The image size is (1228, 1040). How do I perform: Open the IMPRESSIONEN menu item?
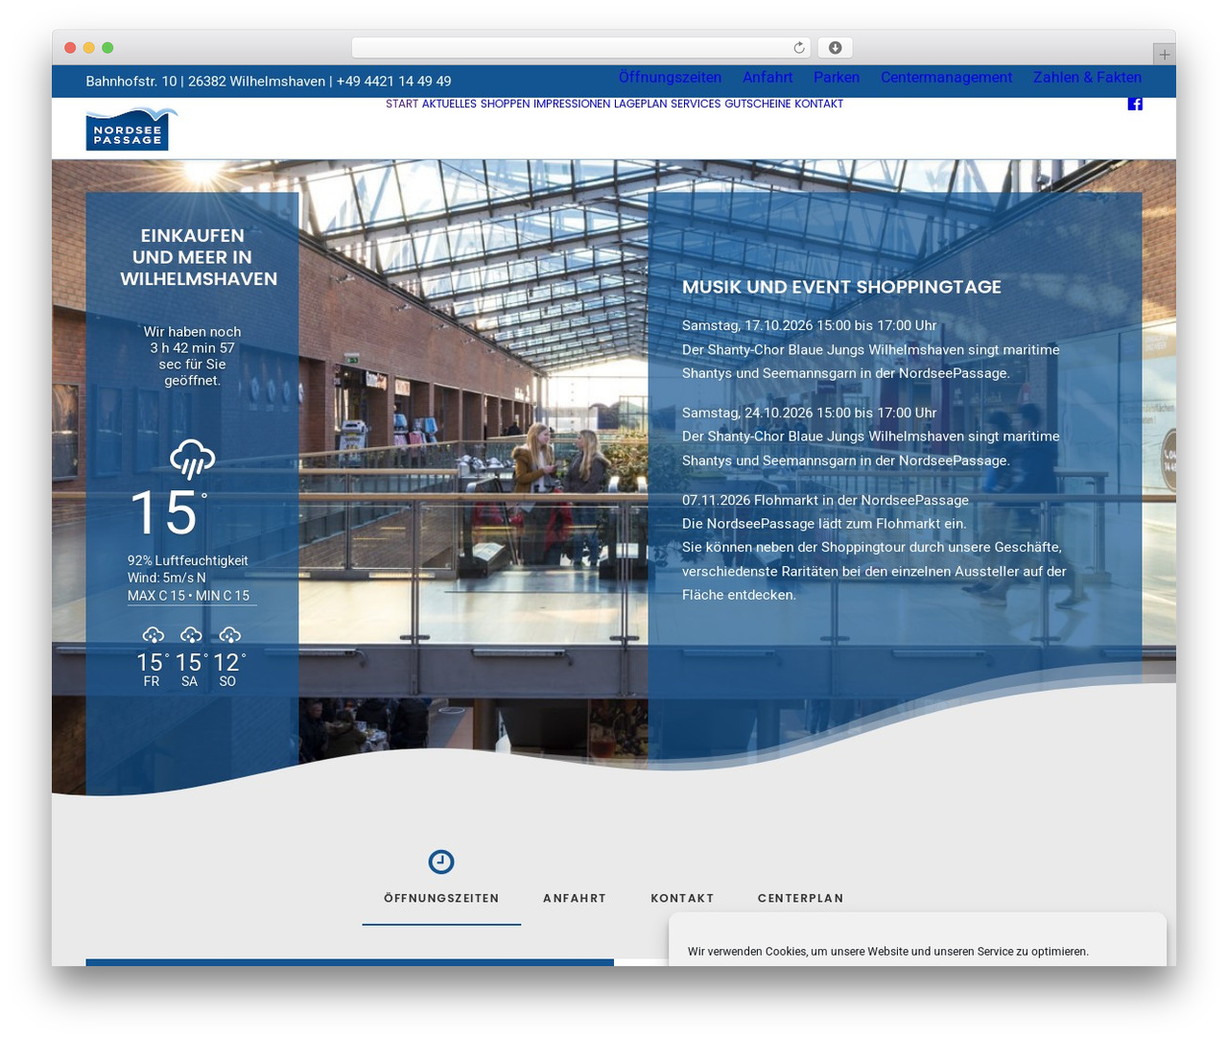pos(572,104)
